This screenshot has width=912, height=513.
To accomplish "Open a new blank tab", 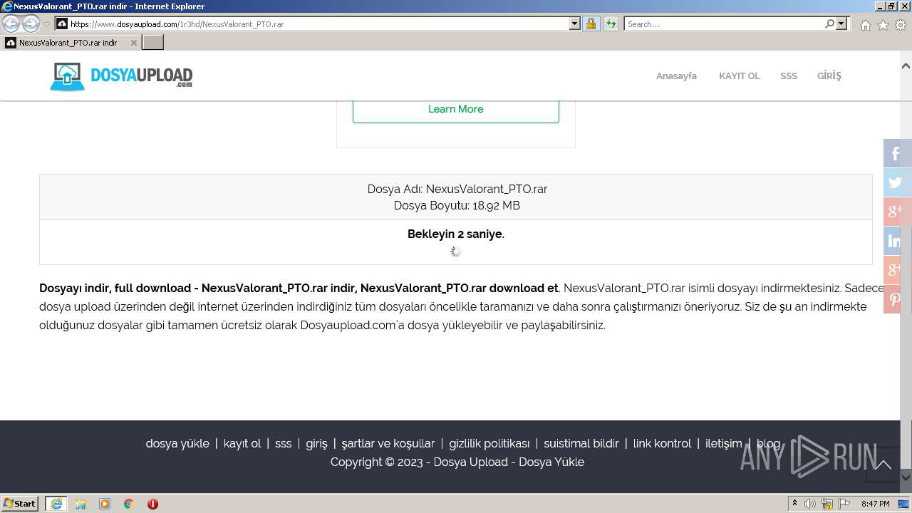I will tap(153, 43).
